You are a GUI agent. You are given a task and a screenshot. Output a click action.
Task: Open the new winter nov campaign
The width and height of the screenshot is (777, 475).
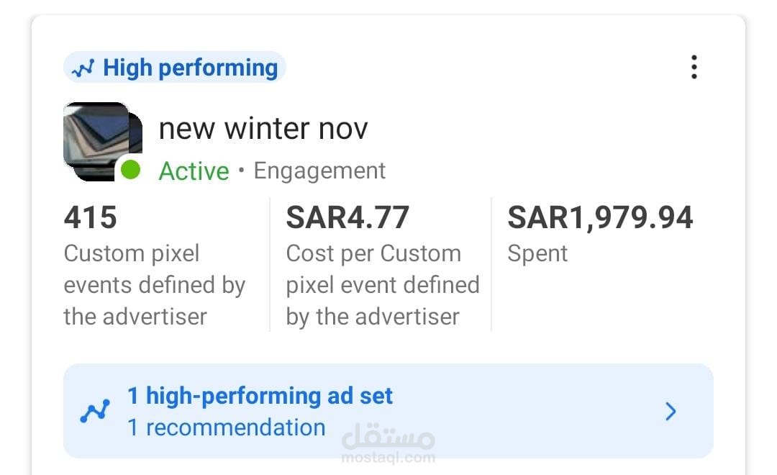pos(263,130)
